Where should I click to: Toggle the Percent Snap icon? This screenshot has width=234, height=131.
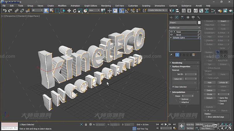pos(133,10)
